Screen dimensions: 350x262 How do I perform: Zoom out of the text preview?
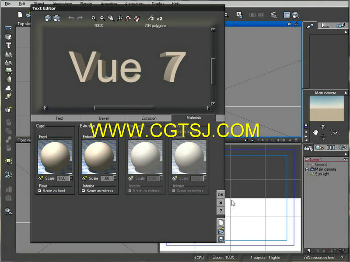(102, 18)
